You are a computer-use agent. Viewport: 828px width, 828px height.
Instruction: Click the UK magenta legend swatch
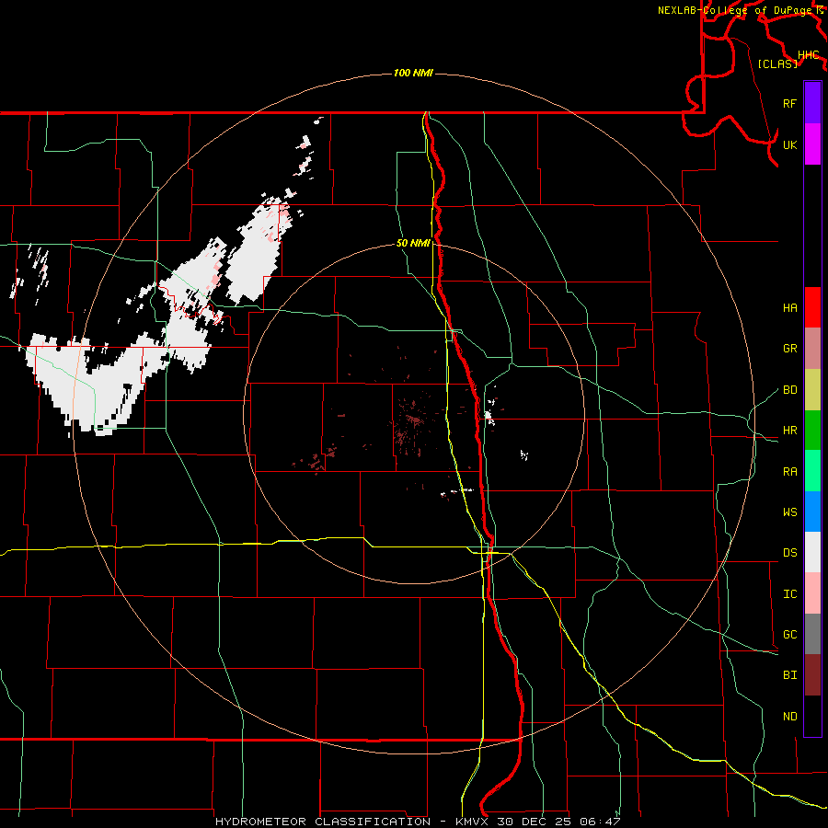[x=812, y=144]
